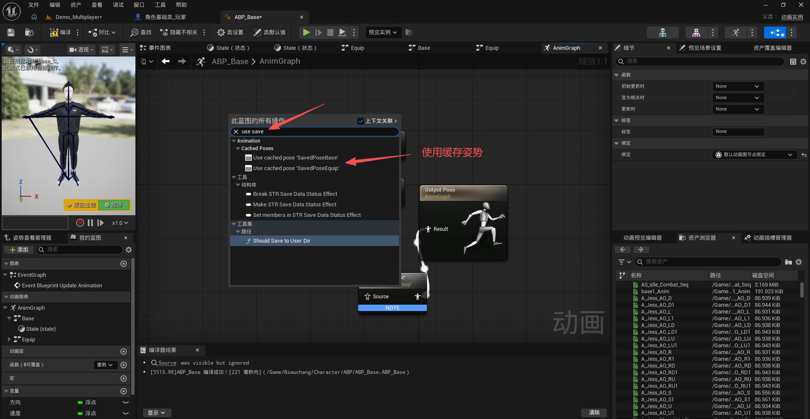This screenshot has width=810, height=419.
Task: Switch to 预览场景设置 tab
Action: [x=705, y=48]
